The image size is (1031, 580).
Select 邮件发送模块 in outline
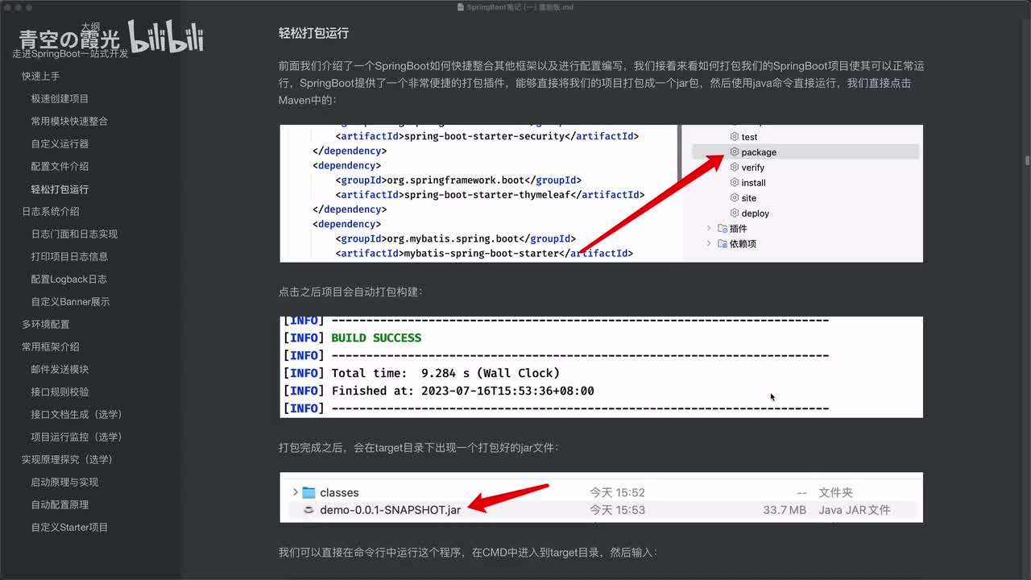[x=60, y=369]
